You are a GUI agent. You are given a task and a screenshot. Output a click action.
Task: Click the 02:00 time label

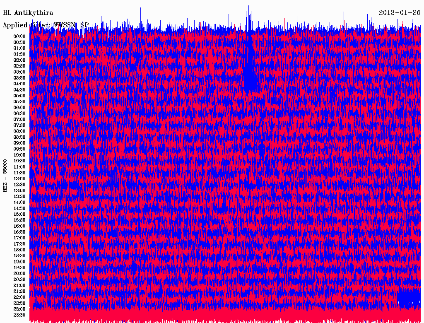pos(19,60)
